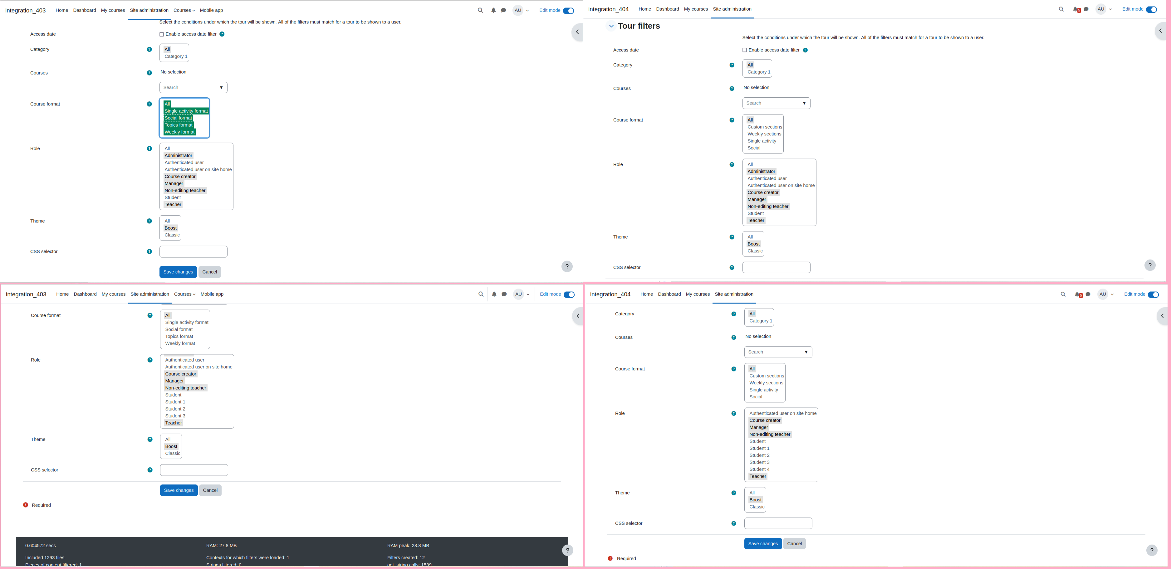1171x569 pixels.
Task: Select Custom sections in upper integration_404 window
Action: tap(765, 127)
